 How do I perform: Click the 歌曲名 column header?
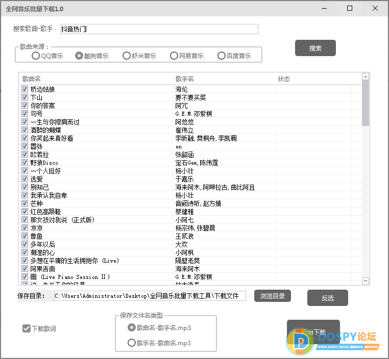point(32,79)
